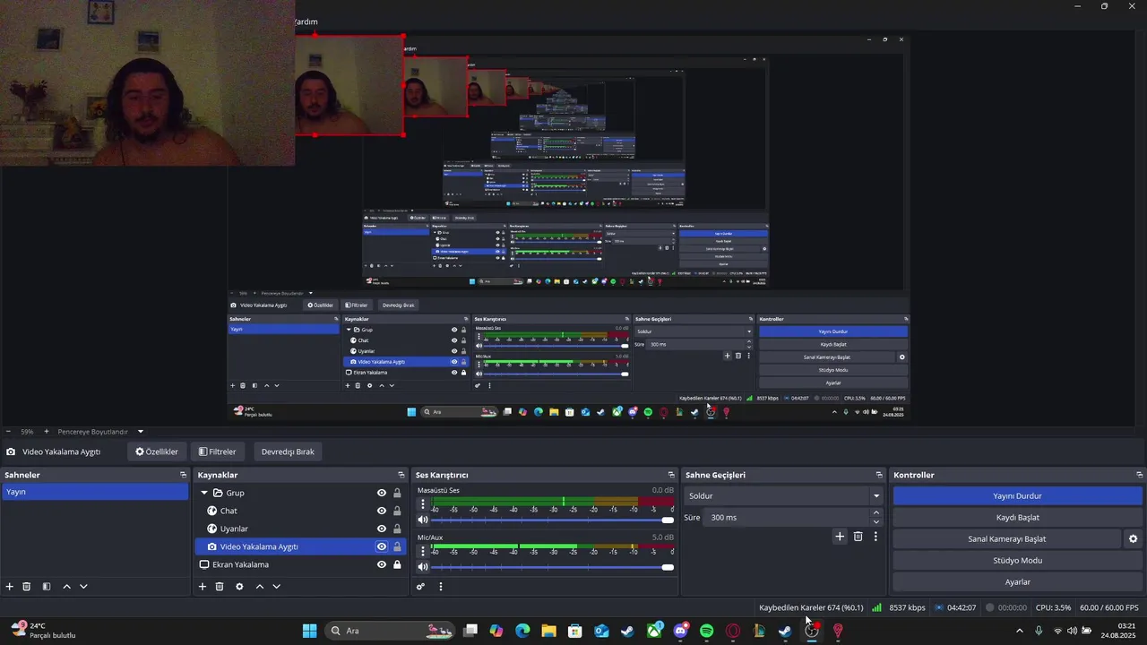Open Ayarlar settings button
1147x645 pixels.
point(1017,582)
